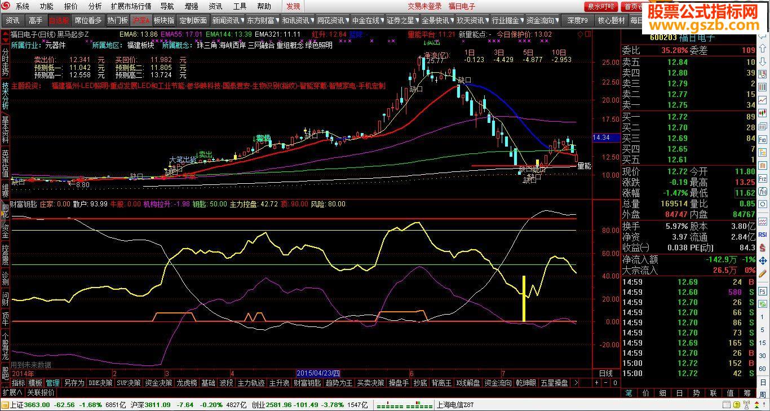Click the 核心题材 toolbar button
Viewport: 770px width, 411px height.
(611, 20)
